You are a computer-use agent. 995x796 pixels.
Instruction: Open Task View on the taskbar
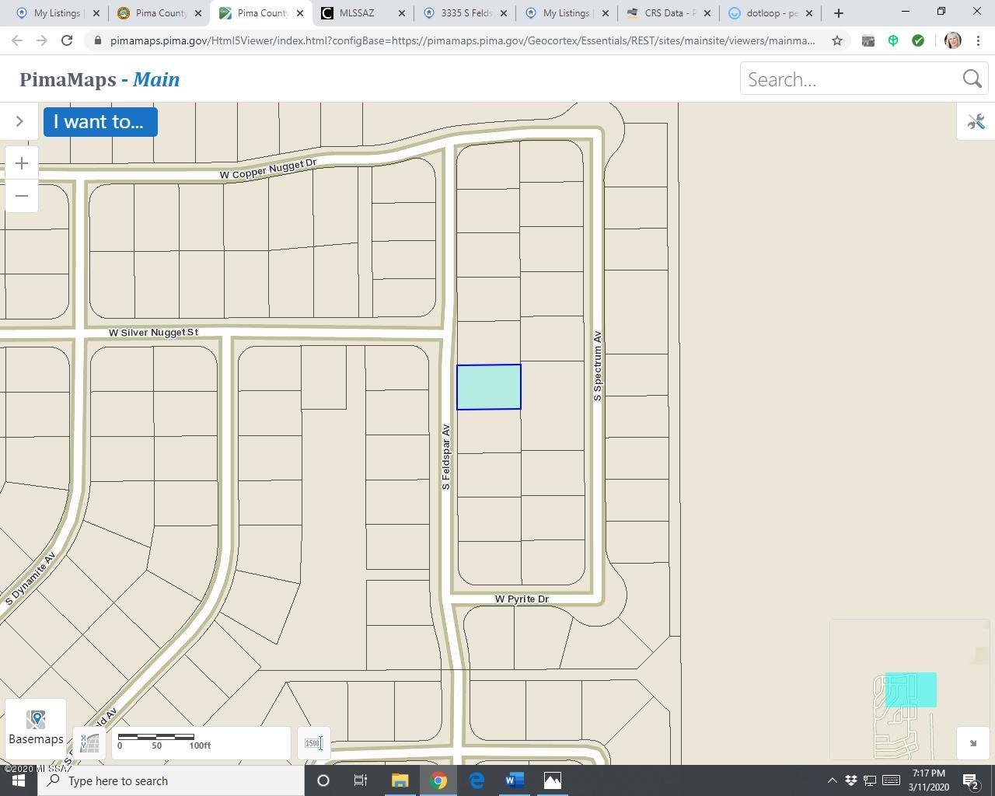(x=360, y=780)
